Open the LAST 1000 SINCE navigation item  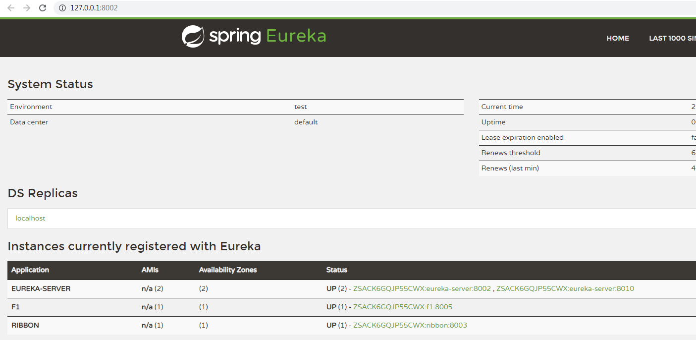(672, 38)
